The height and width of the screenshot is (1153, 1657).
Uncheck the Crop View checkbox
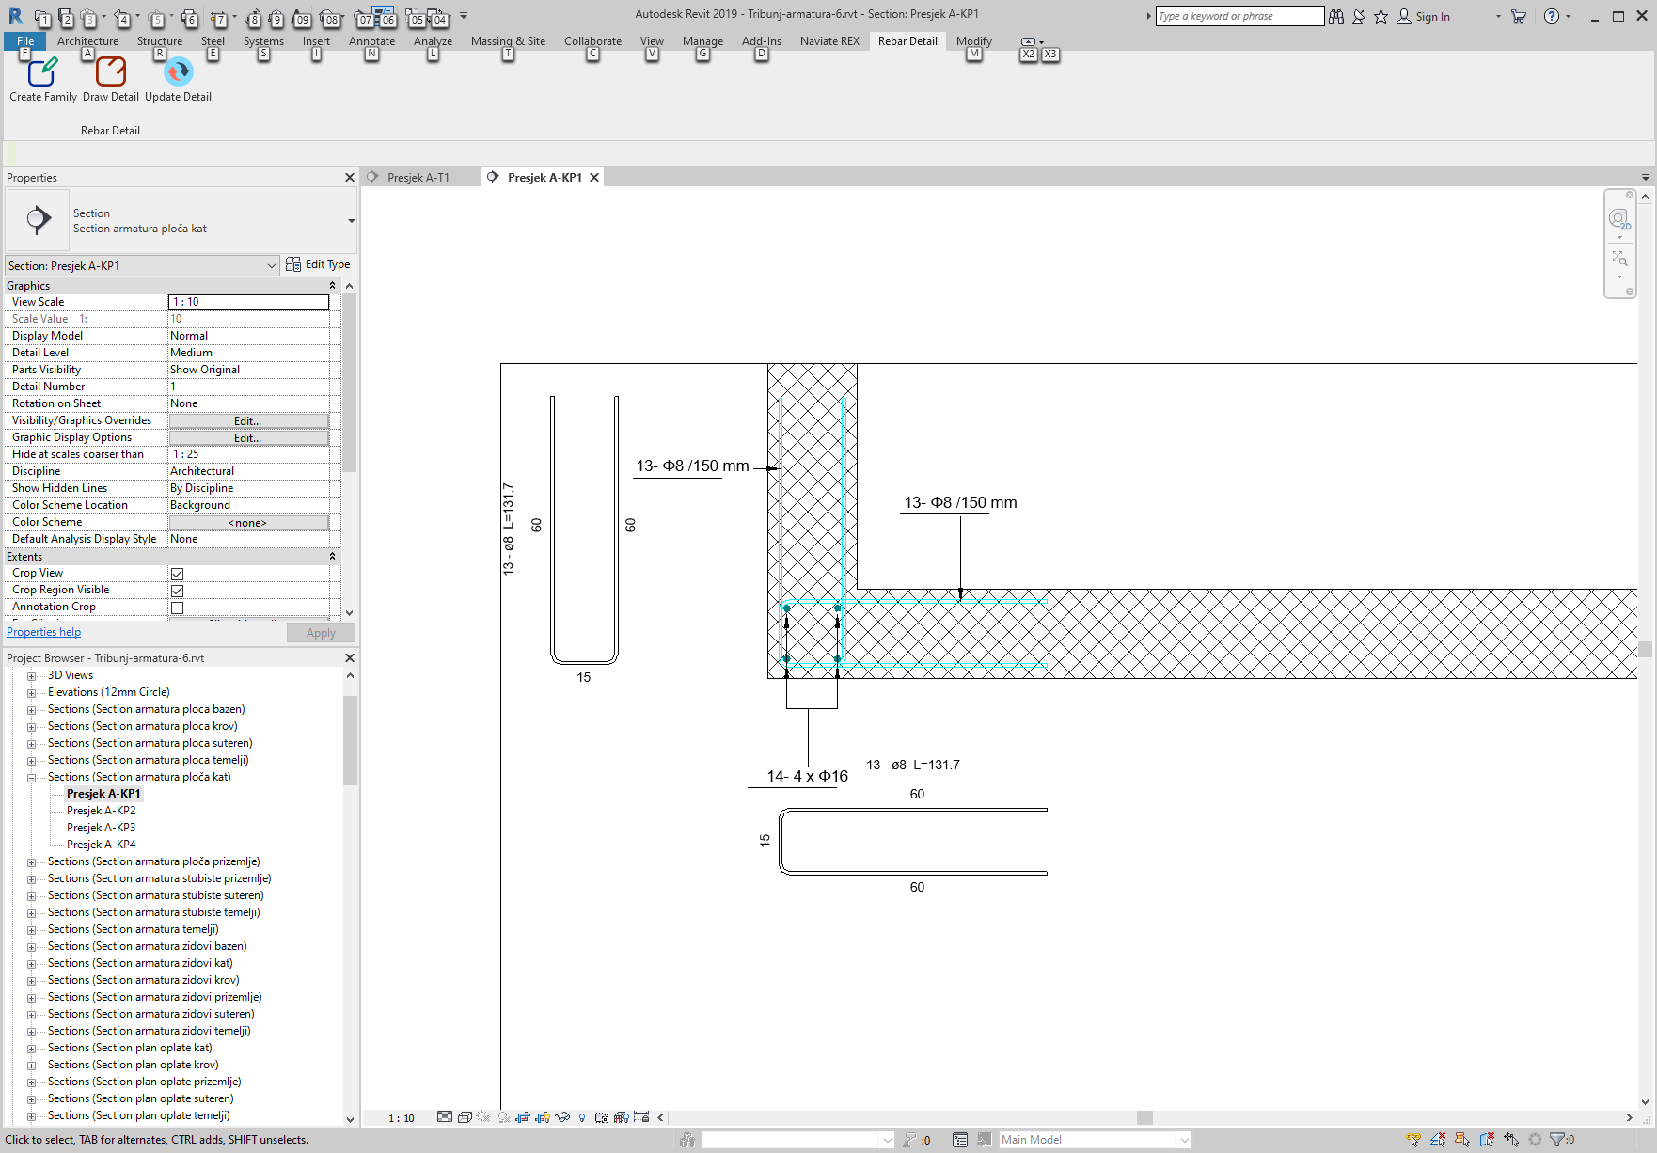coord(177,573)
